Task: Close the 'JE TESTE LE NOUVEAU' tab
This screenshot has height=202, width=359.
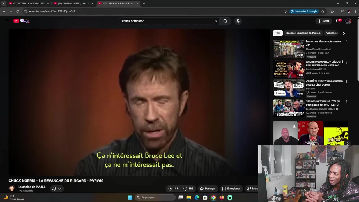Action: (x=48, y=3)
